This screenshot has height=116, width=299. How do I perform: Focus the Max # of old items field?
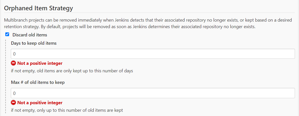pyautogui.click(x=153, y=93)
